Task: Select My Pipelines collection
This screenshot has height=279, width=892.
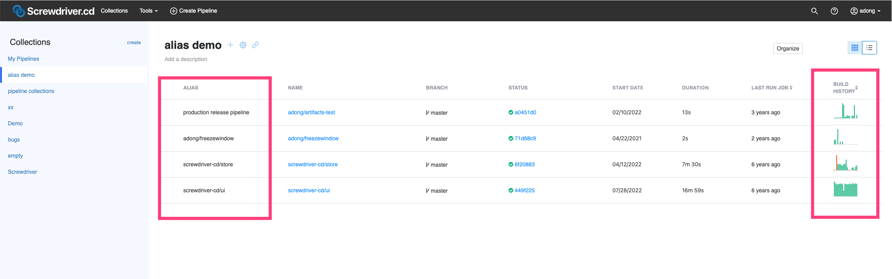Action: click(x=23, y=59)
